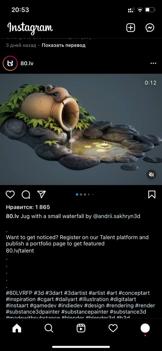Save post with bookmark icon

[x=152, y=194]
